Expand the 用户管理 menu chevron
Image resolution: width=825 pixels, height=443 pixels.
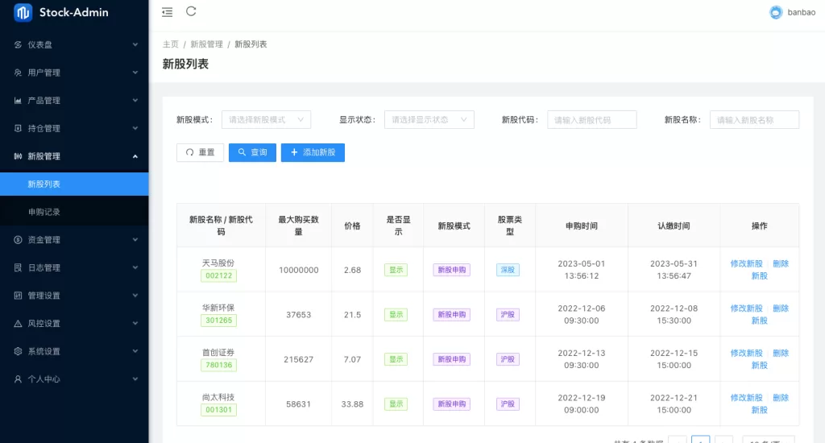pos(135,72)
